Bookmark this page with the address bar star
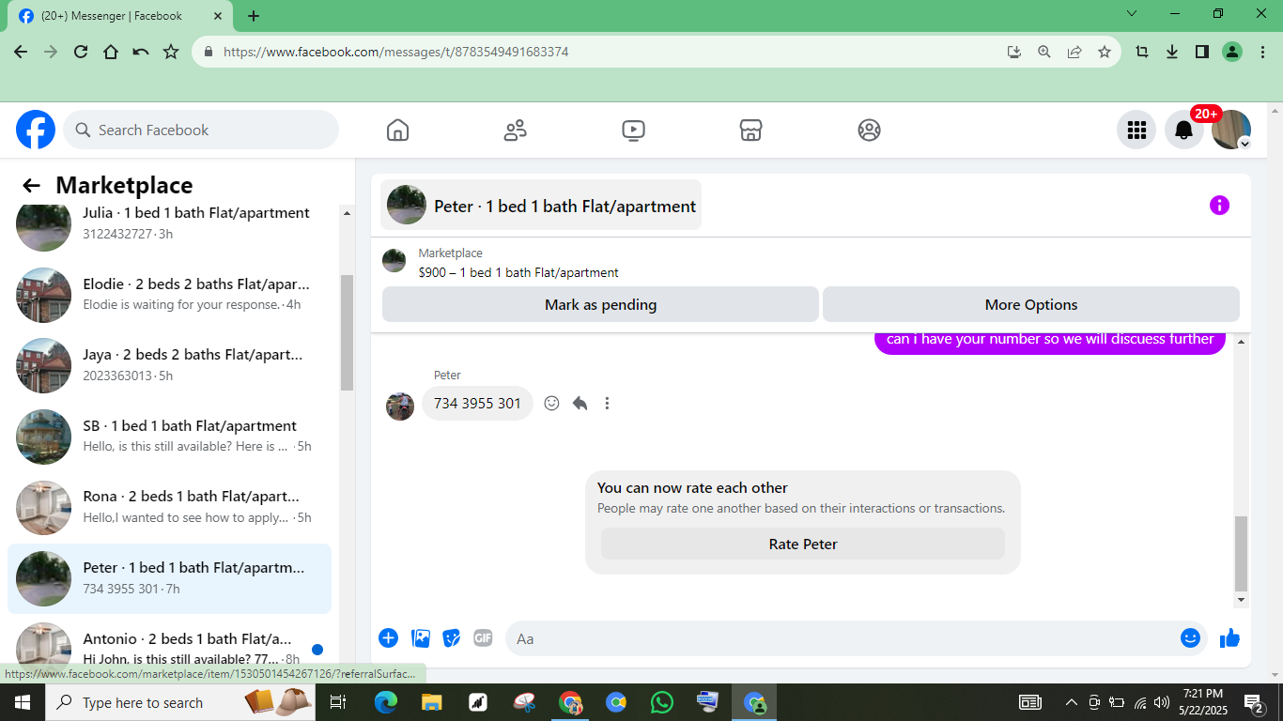Screen dimensions: 1283x721 point(1105,53)
